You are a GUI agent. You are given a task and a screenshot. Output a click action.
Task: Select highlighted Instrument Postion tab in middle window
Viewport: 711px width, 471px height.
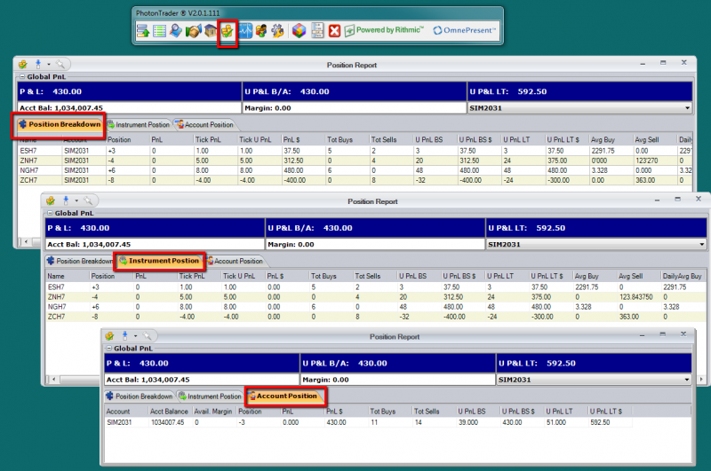click(159, 261)
